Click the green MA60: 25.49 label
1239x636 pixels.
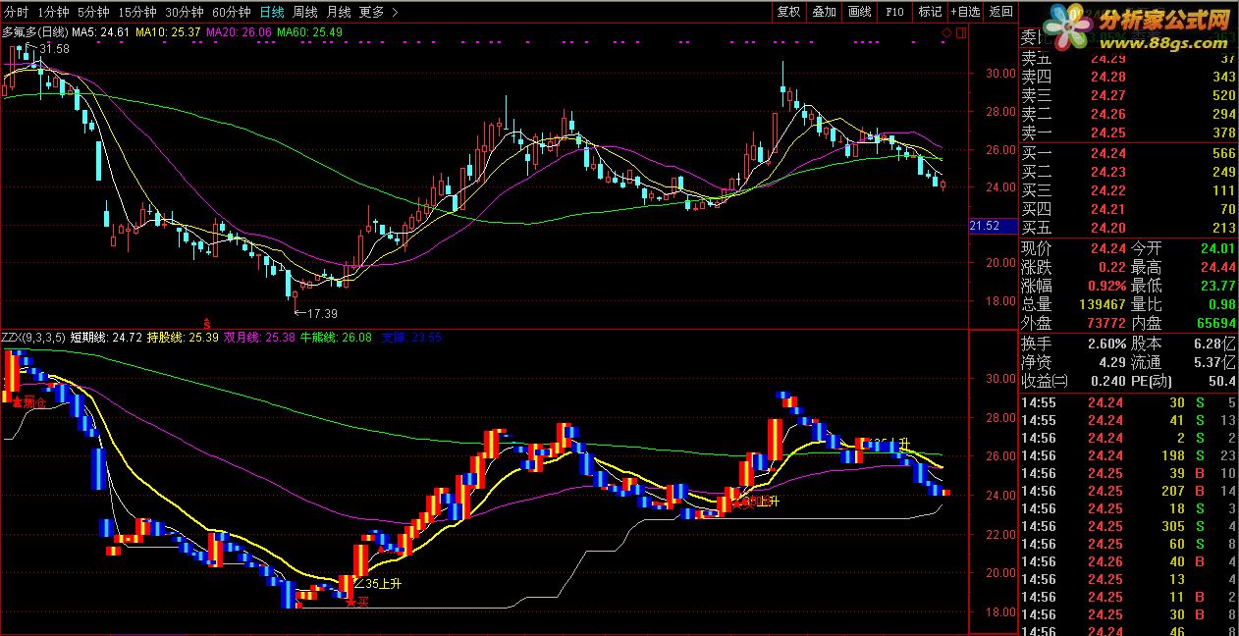pos(309,32)
